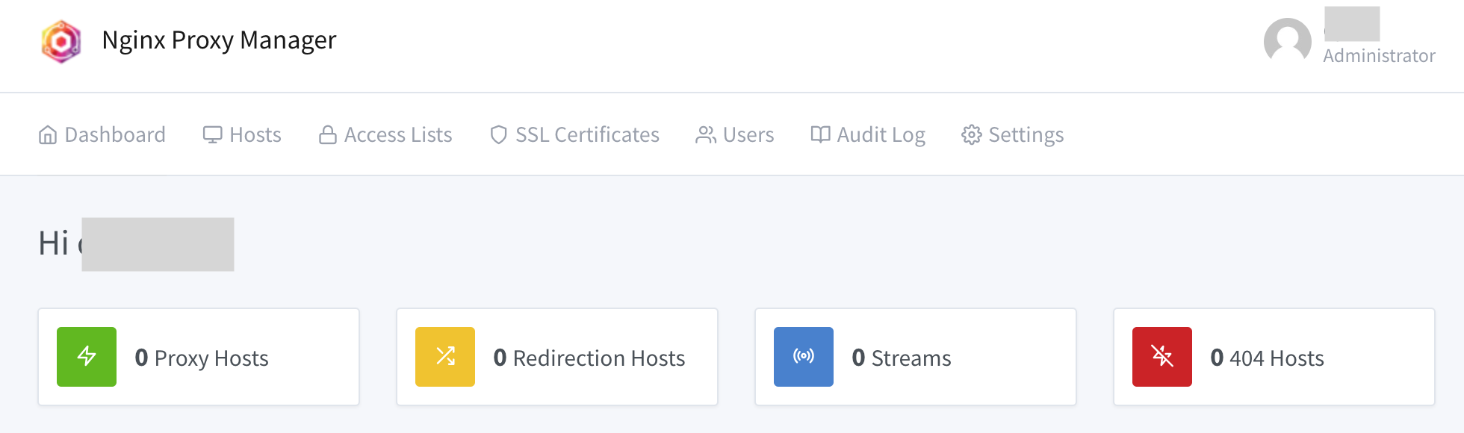1464x433 pixels.
Task: Click the yellow Redirection Hosts shuffle icon
Action: tap(445, 357)
